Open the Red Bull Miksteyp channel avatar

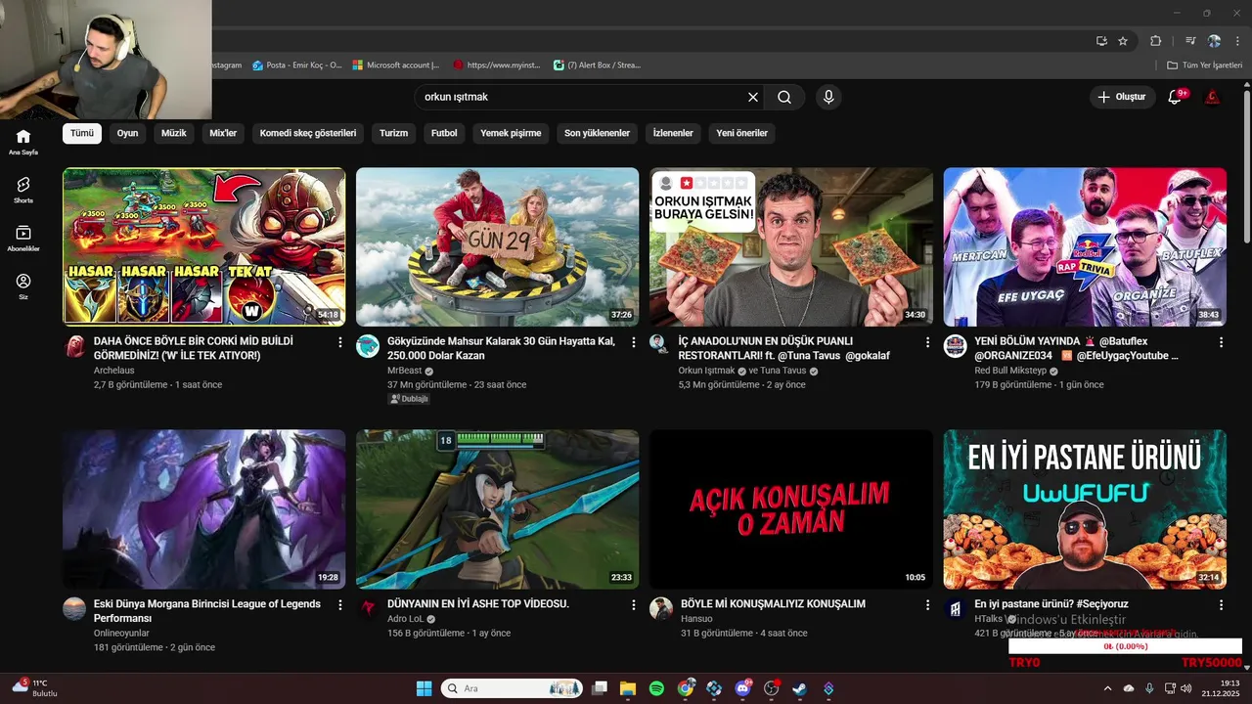(955, 346)
